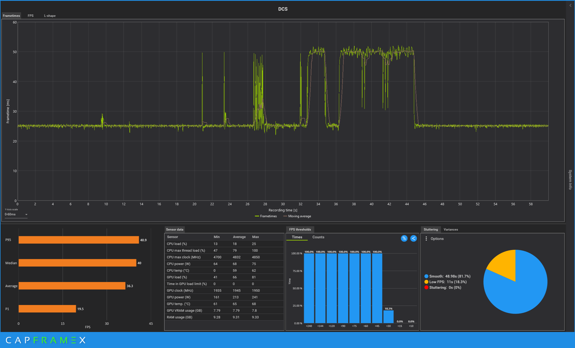575x348 pixels.
Task: Click the CapFrameX logo in the footer
Action: pos(46,340)
